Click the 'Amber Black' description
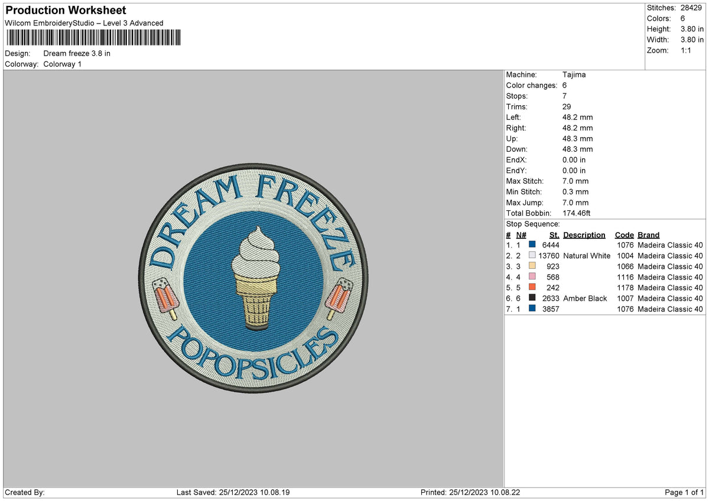The image size is (709, 501). tap(585, 298)
